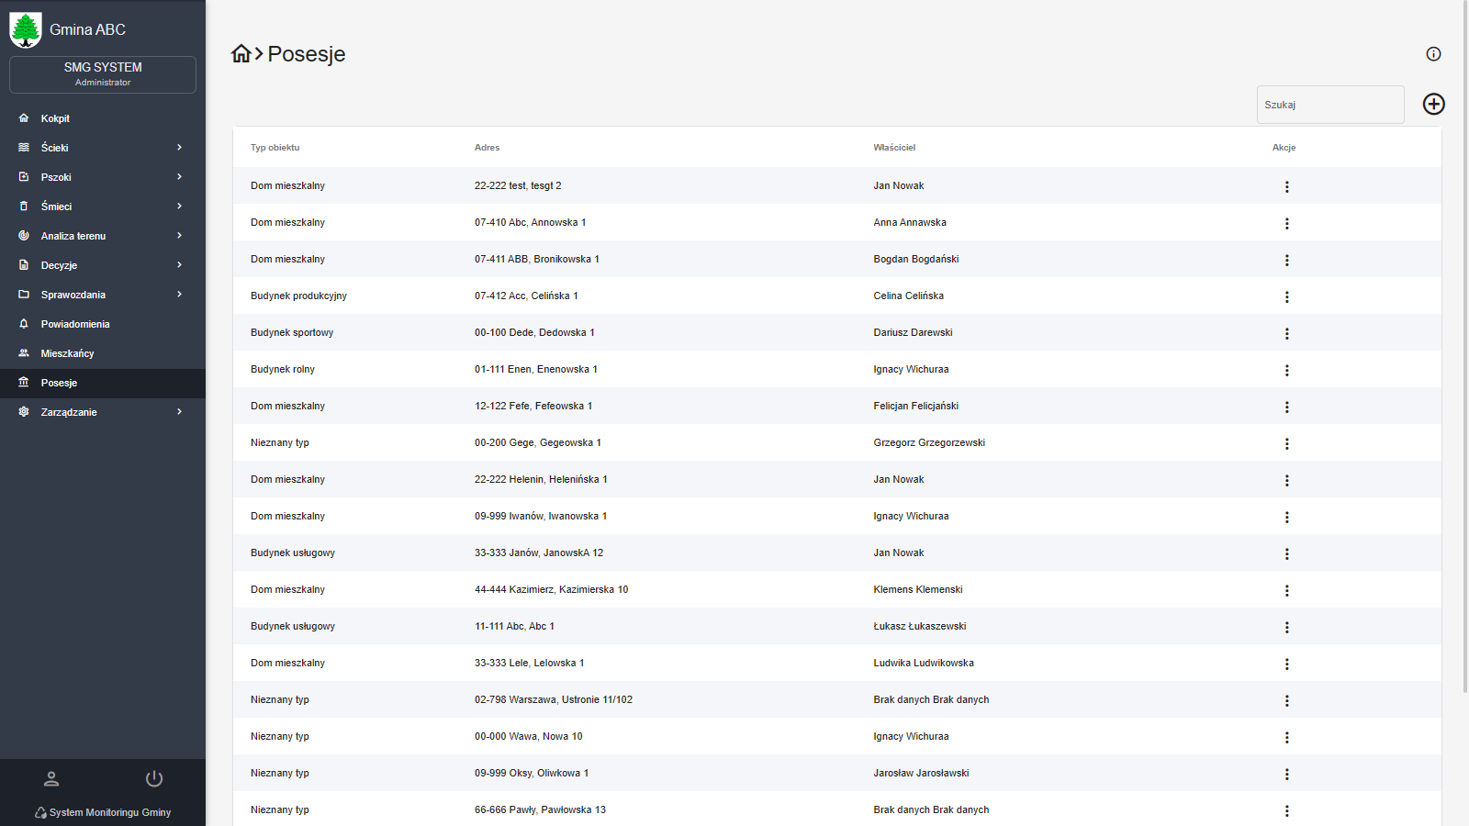
Task: Open the info icon in top right
Action: pyautogui.click(x=1433, y=54)
